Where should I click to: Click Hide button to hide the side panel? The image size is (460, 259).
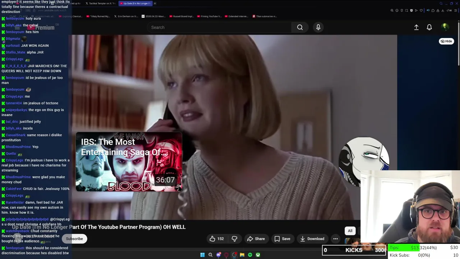[446, 41]
